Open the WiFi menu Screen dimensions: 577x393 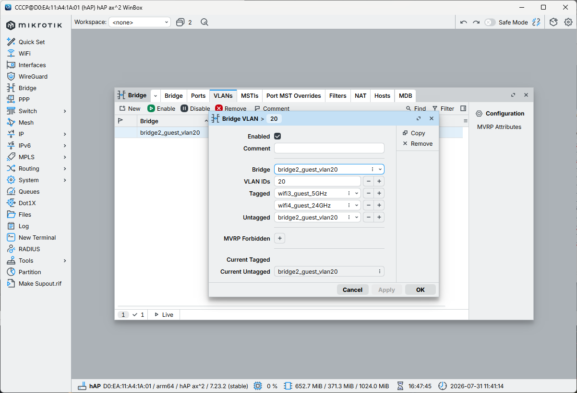point(24,54)
